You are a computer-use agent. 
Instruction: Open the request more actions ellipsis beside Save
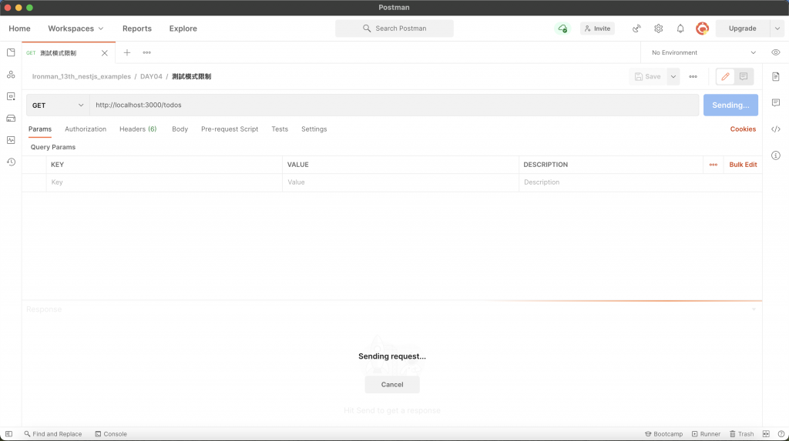click(x=693, y=76)
